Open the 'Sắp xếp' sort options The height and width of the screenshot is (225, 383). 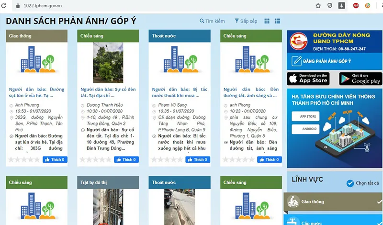tap(246, 21)
